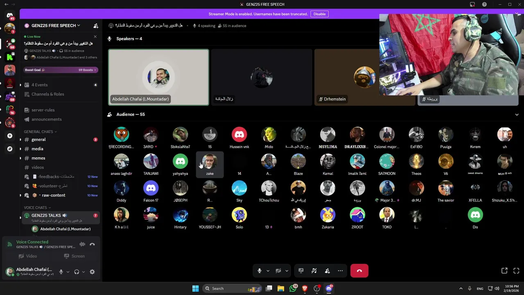The image size is (524, 295).
Task: Dismiss the Live Now stage banner
Action: click(95, 36)
